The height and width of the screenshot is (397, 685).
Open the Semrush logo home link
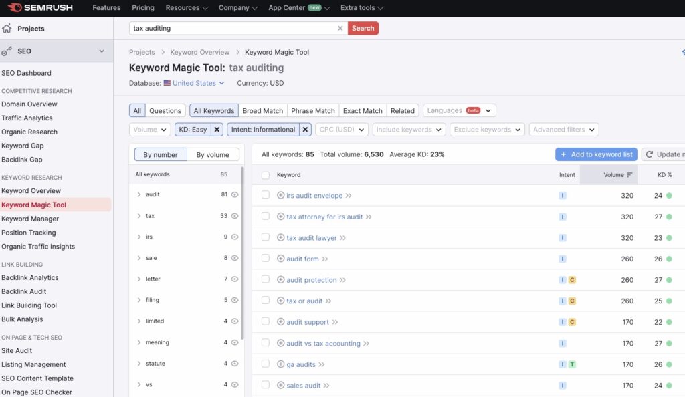pos(40,8)
